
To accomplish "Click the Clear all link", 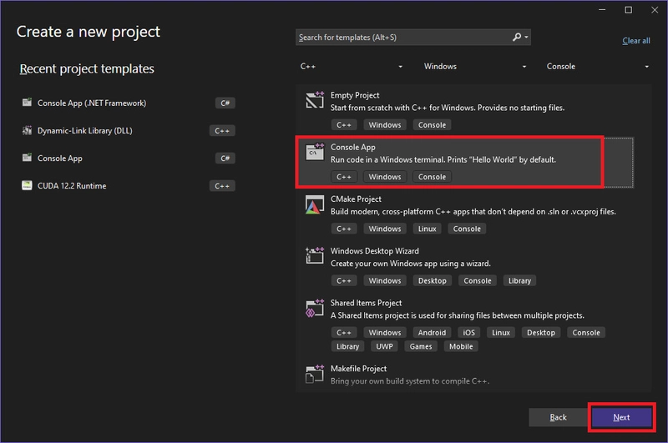I will [x=636, y=41].
